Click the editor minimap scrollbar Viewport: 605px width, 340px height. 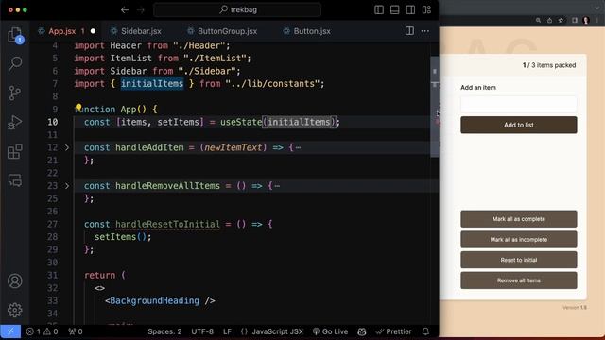click(x=435, y=107)
